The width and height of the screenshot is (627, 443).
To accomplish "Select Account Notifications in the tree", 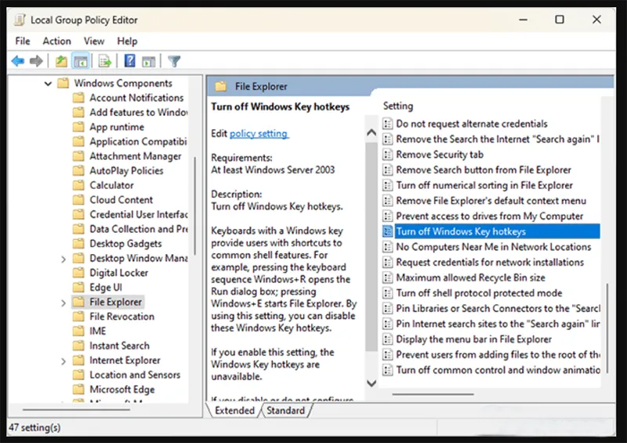I will pos(136,98).
